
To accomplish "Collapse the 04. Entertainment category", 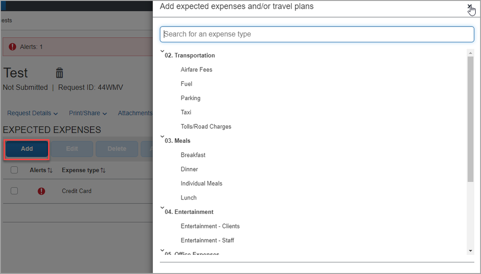I will pos(162,208).
